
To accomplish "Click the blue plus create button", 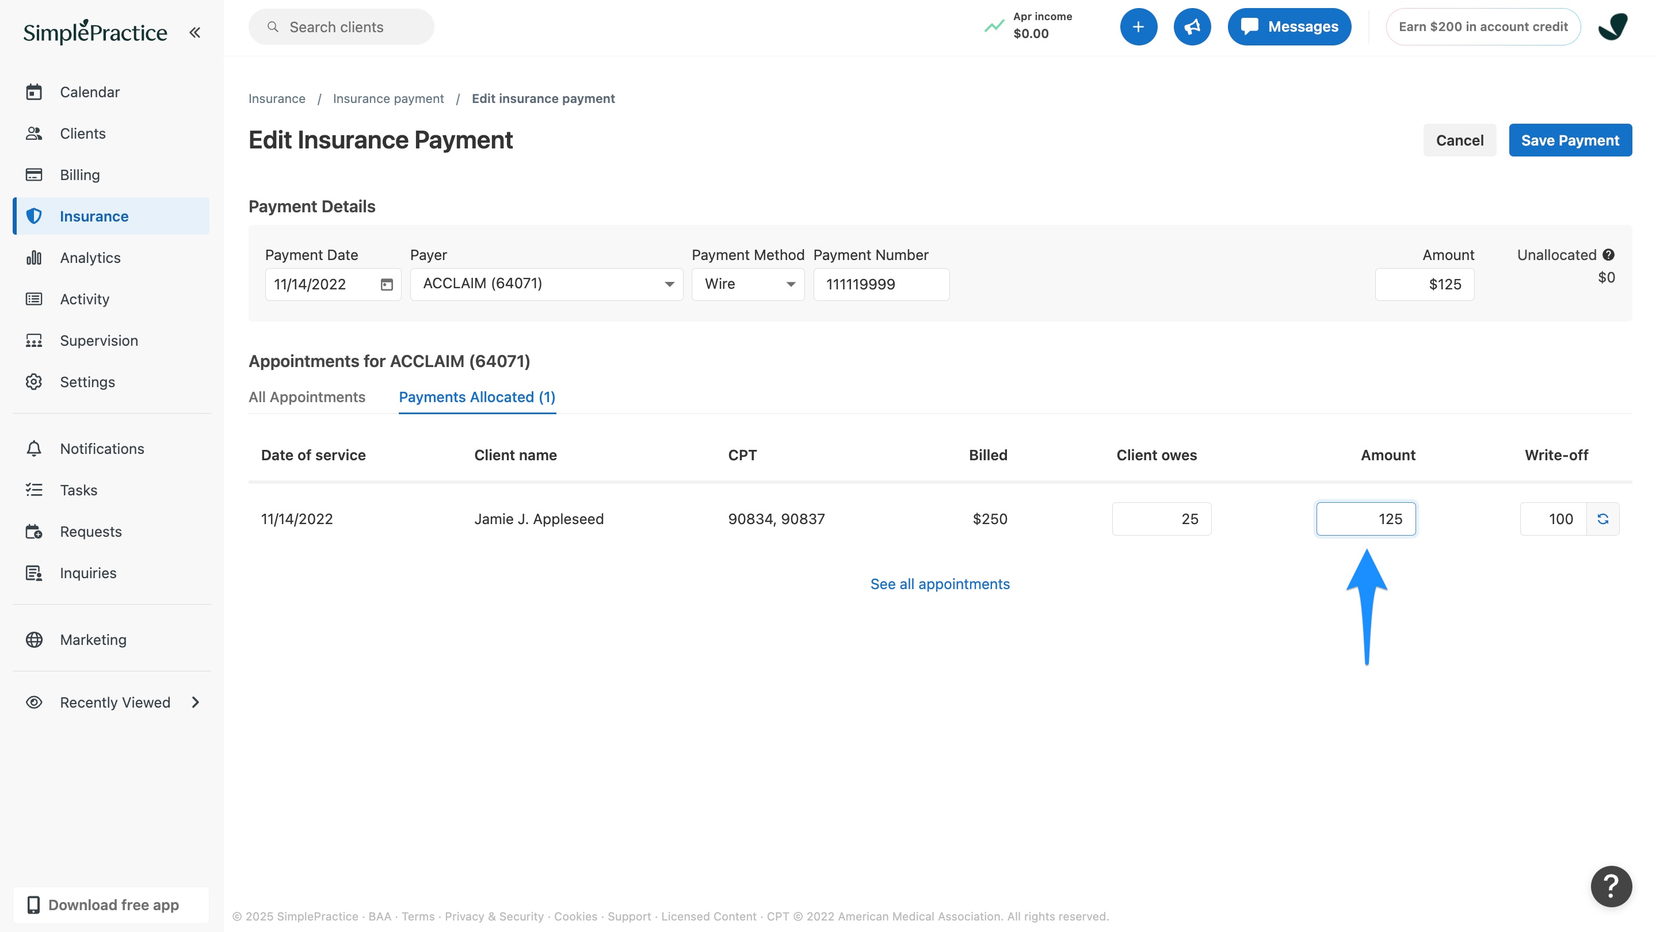I will pos(1139,27).
